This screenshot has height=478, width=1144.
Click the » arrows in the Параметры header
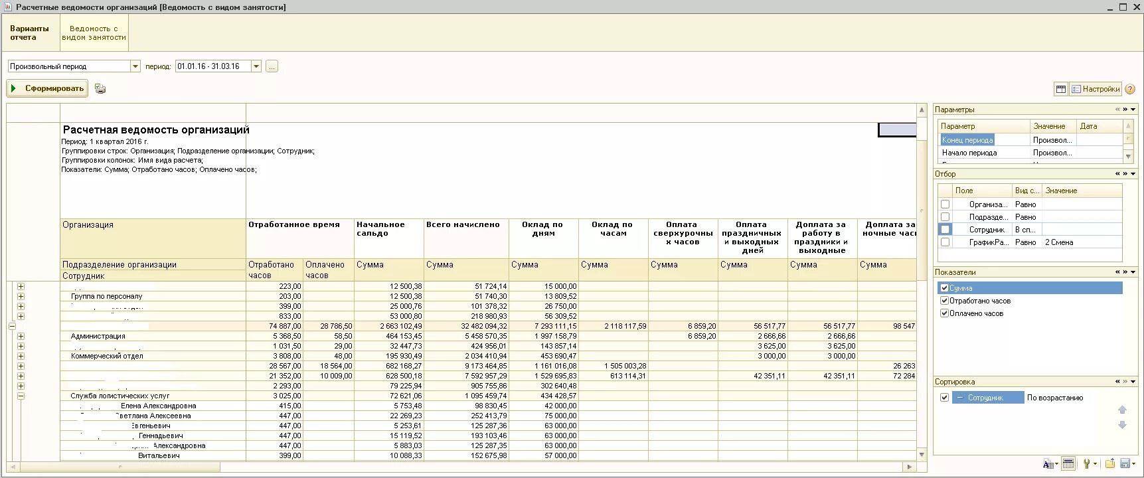pos(1125,110)
